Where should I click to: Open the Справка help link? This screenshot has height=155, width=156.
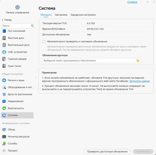pyautogui.click(x=132, y=2)
